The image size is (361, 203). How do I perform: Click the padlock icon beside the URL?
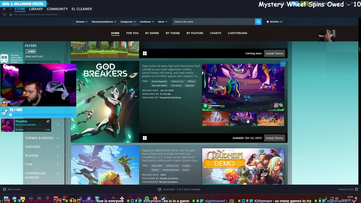click(x=11, y=14)
